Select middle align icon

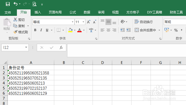tap(108, 22)
